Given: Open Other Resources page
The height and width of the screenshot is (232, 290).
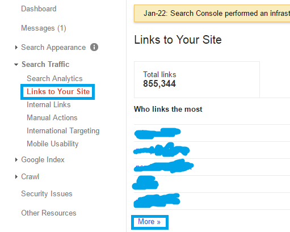Looking at the screenshot, I should (x=49, y=213).
